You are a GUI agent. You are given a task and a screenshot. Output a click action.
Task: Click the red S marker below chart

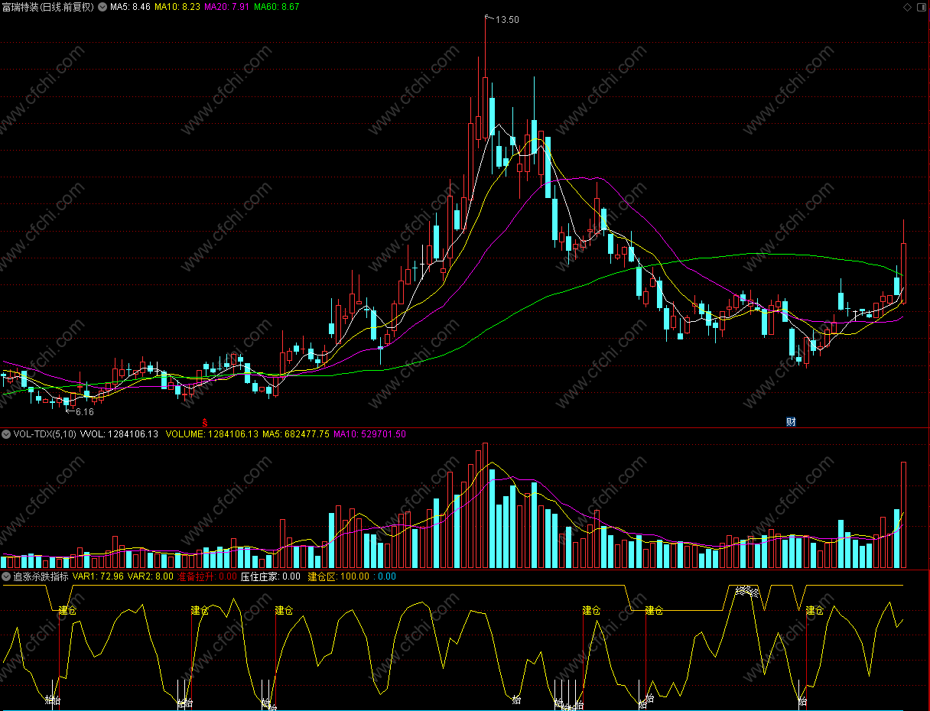pyautogui.click(x=204, y=422)
